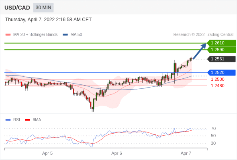Click the blue 1.2520 pivot price tag
Viewport: 237px width, 160px height.
click(221, 72)
